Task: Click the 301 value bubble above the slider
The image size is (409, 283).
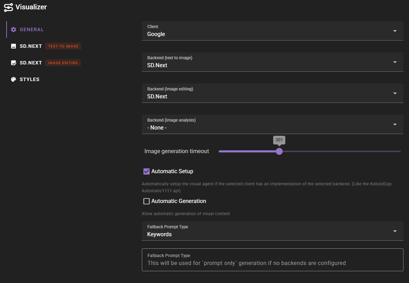Action: coord(279,140)
